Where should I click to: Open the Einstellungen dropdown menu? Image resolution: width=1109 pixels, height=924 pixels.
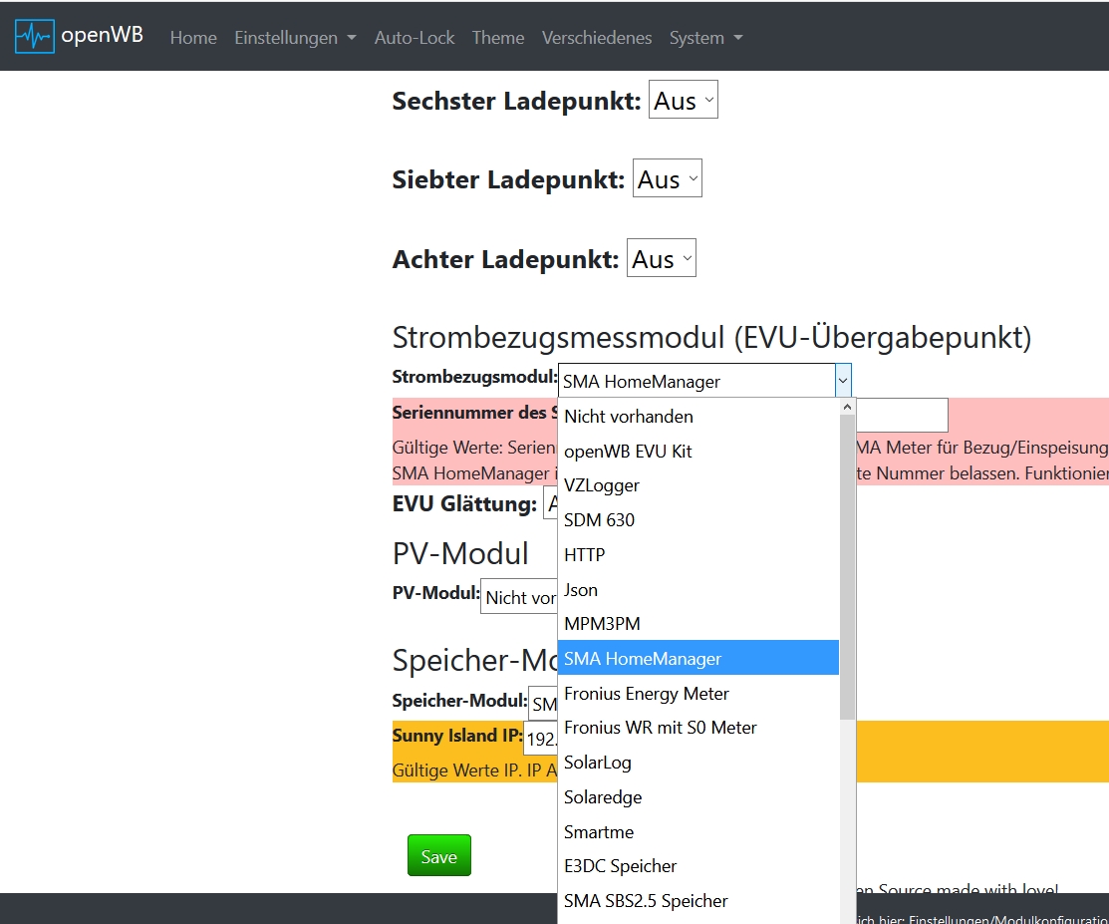tap(295, 38)
